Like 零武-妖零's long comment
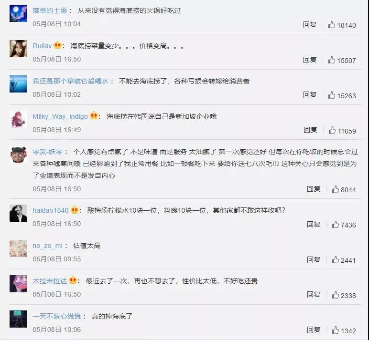Image resolution: width=369 pixels, height=340 pixels. (336, 189)
